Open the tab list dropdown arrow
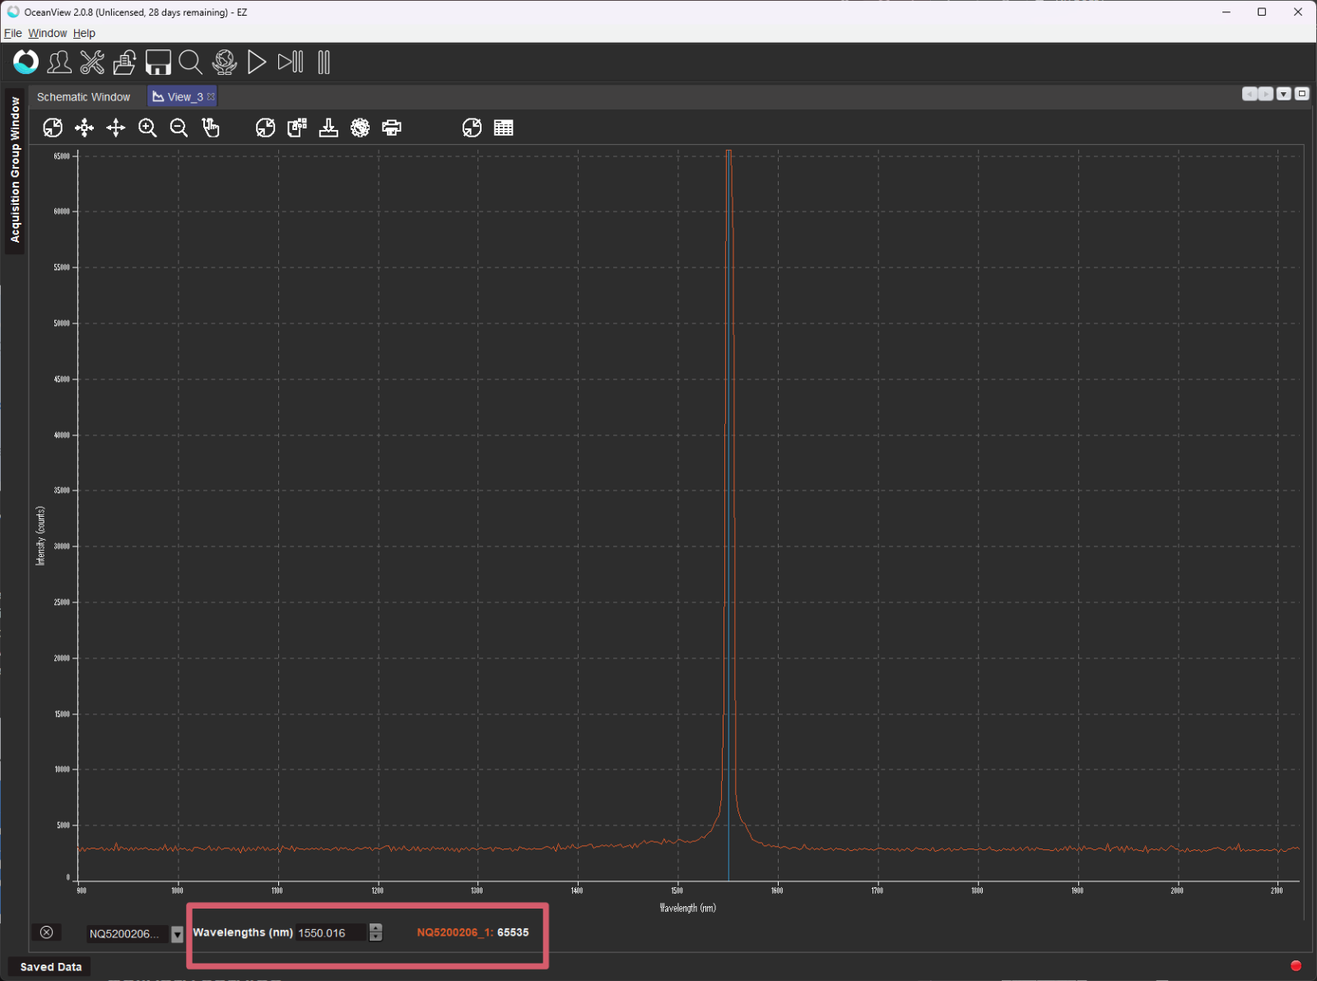The height and width of the screenshot is (981, 1317). tap(1283, 94)
